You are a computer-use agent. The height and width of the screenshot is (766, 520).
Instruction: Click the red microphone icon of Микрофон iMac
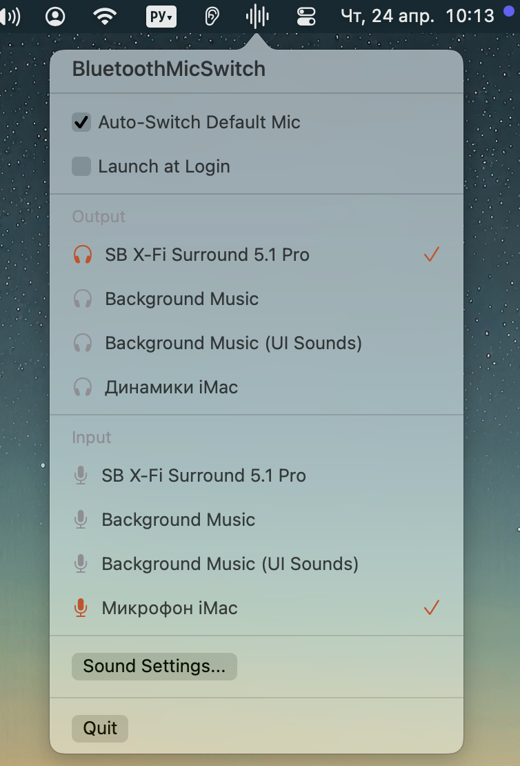coord(81,608)
